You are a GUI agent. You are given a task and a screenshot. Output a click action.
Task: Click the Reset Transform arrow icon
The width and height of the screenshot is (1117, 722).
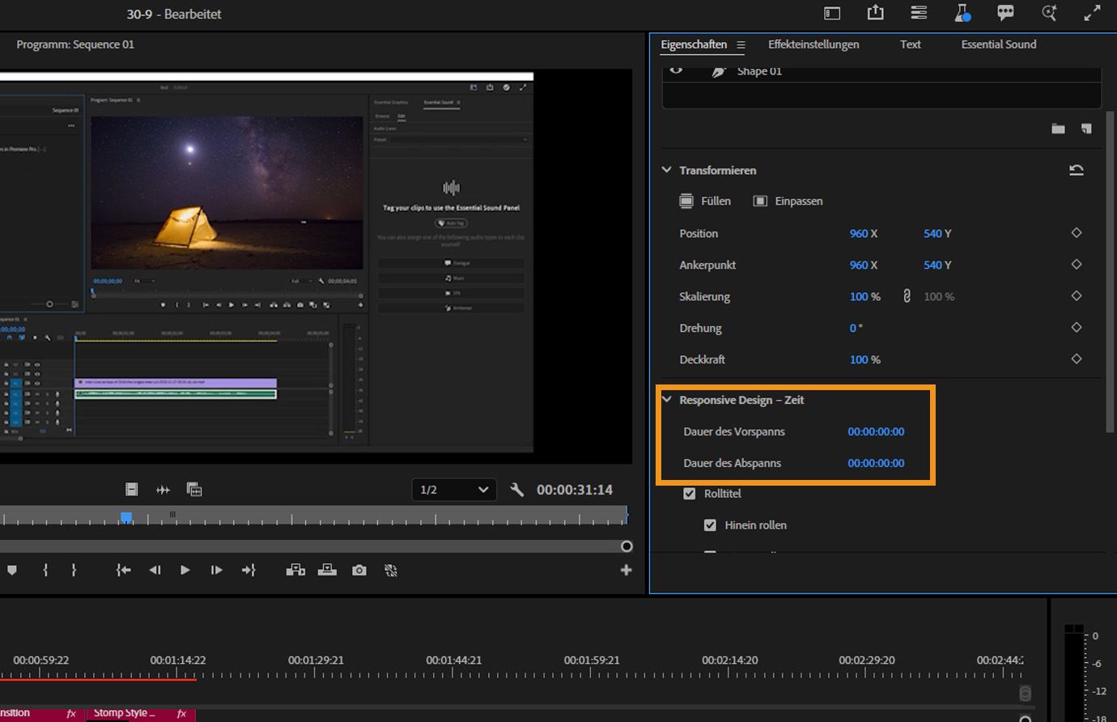coord(1076,170)
